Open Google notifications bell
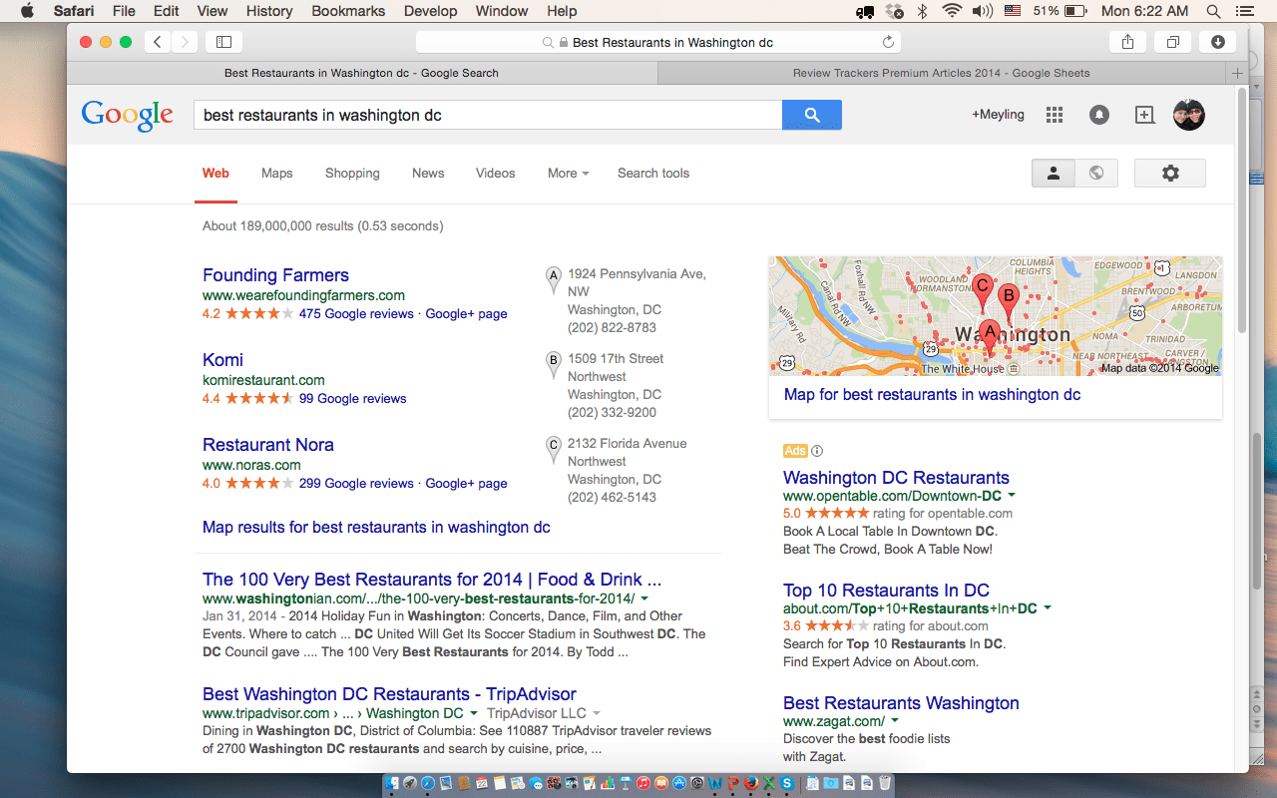 [1098, 115]
